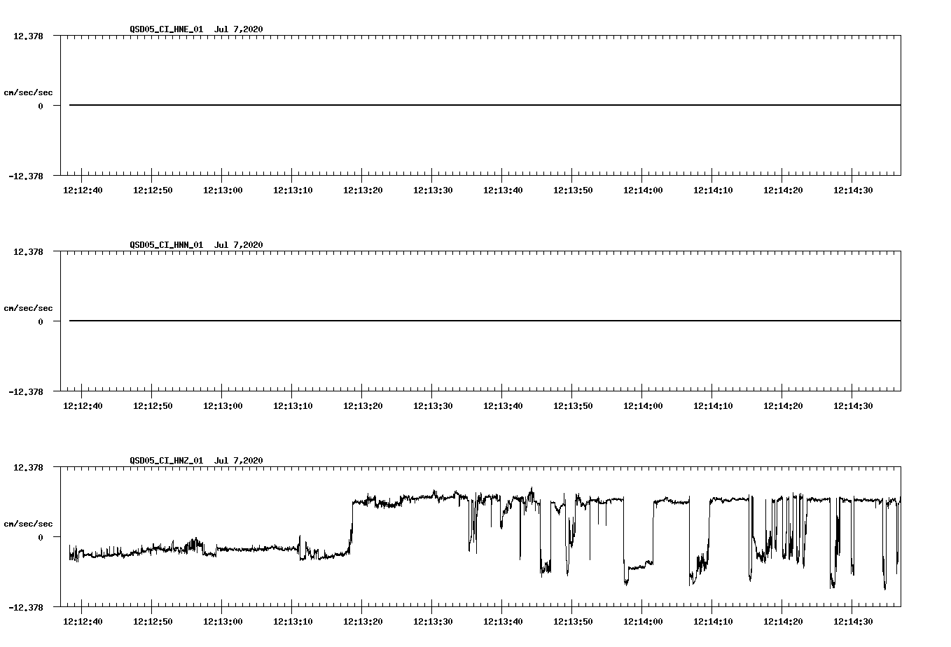
Task: Click the 12:14:30 time label under HNN plot
Action: (x=853, y=406)
